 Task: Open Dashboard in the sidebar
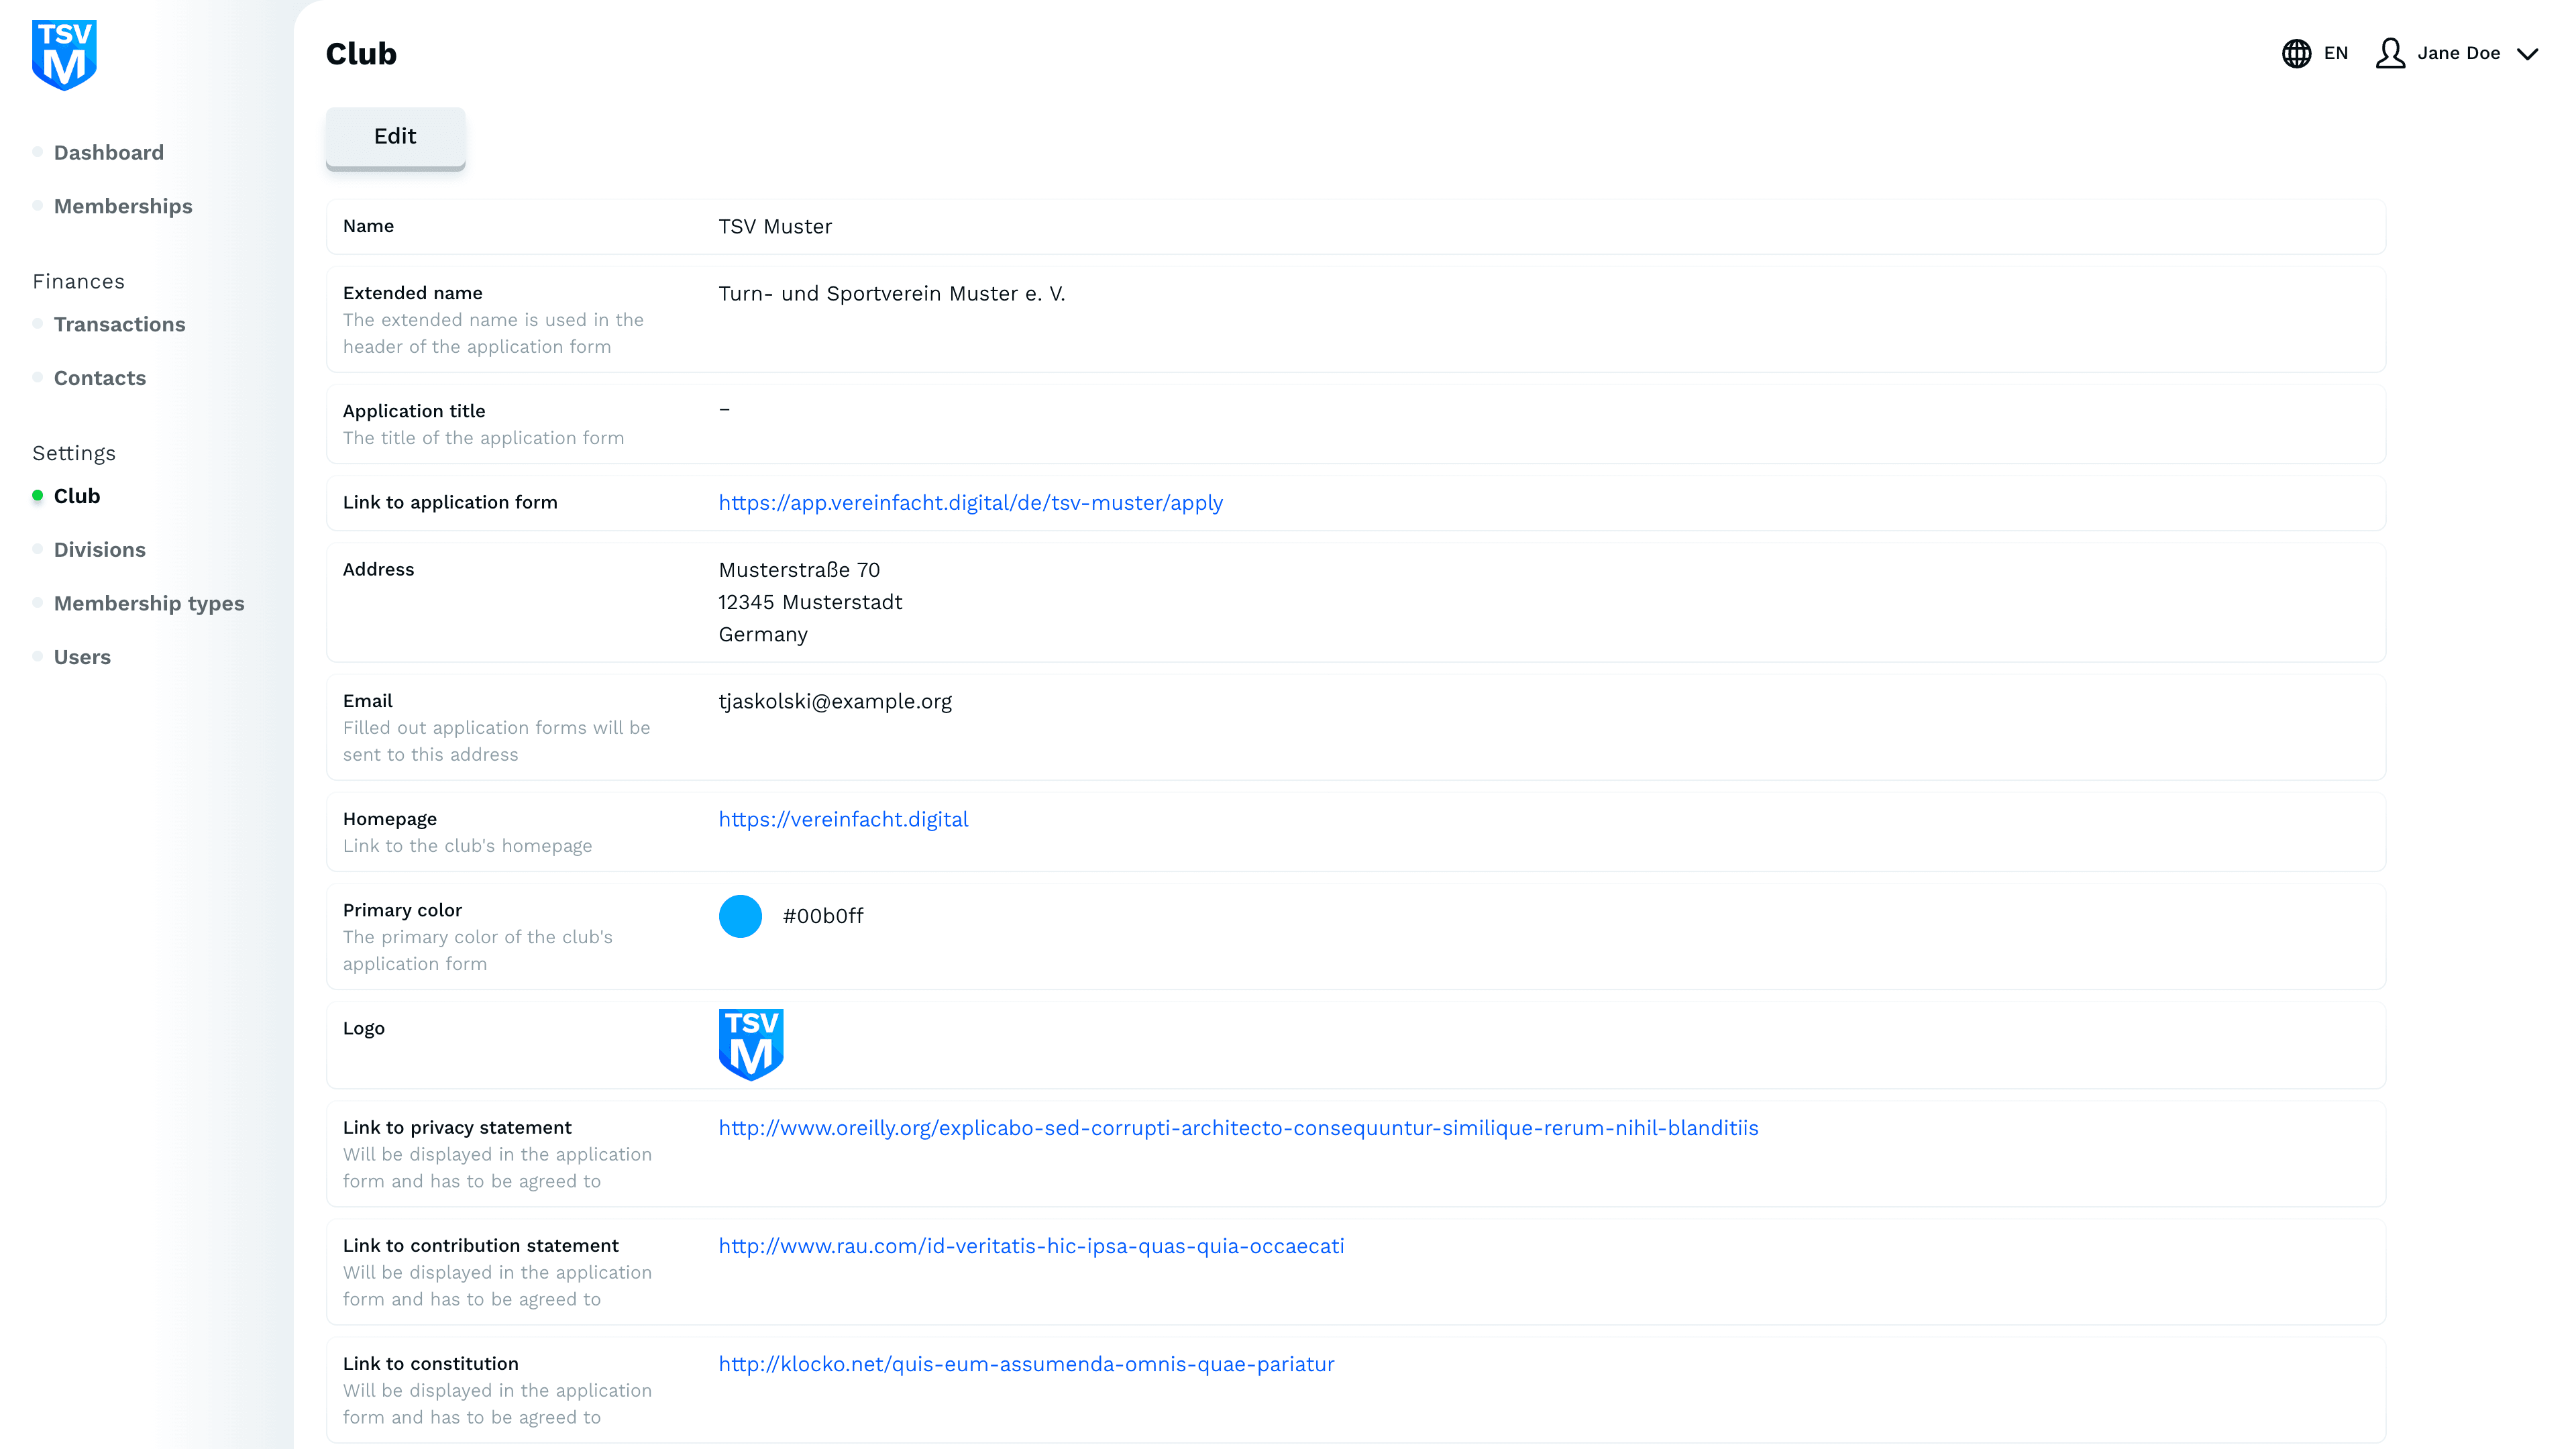[x=108, y=152]
